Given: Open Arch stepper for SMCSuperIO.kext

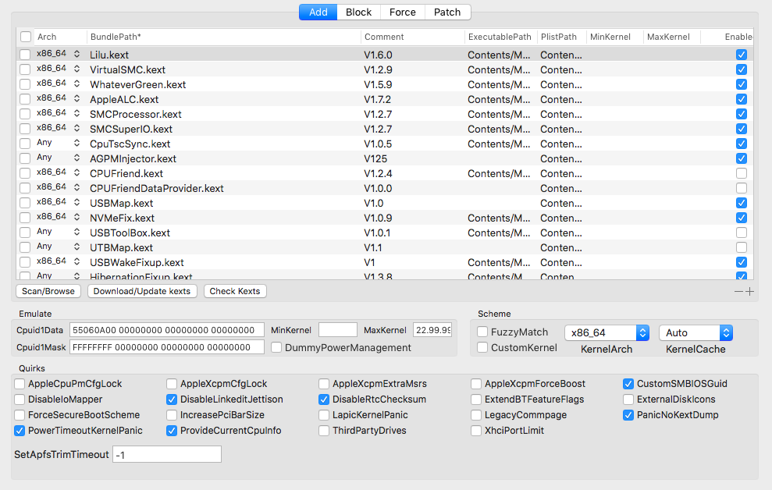Looking at the screenshot, I should tap(76, 128).
